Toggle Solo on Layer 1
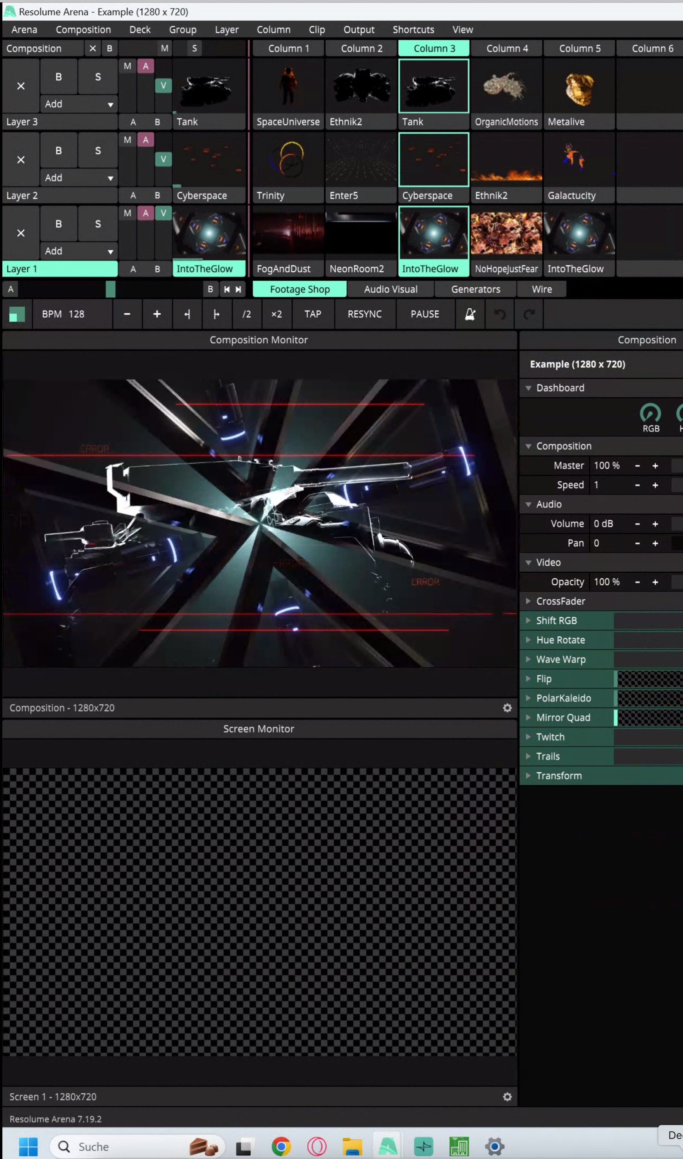This screenshot has height=1159, width=683. [x=98, y=224]
